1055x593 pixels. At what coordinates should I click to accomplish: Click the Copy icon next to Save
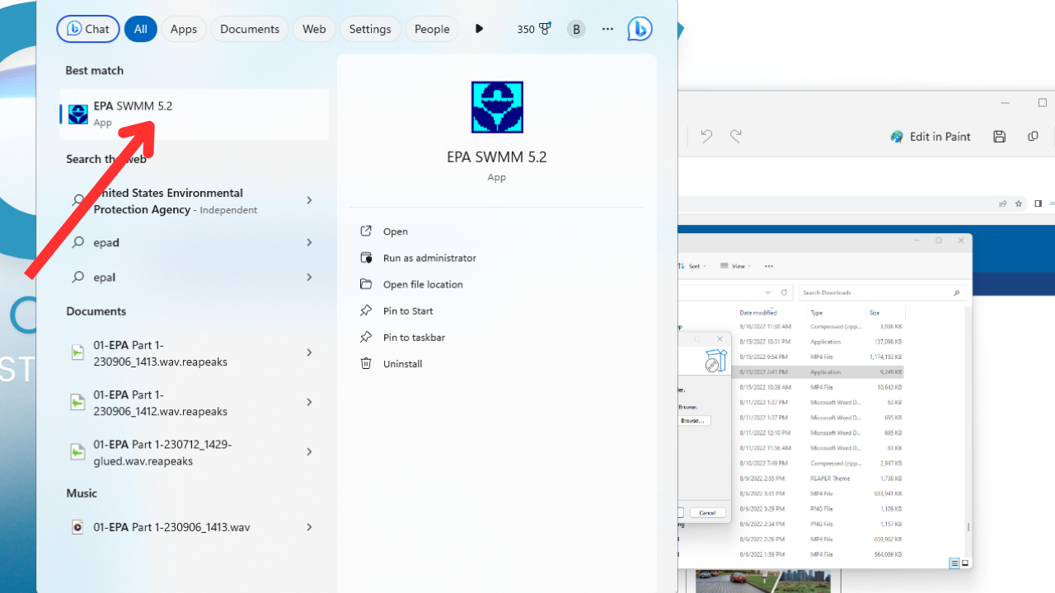[x=1033, y=137]
